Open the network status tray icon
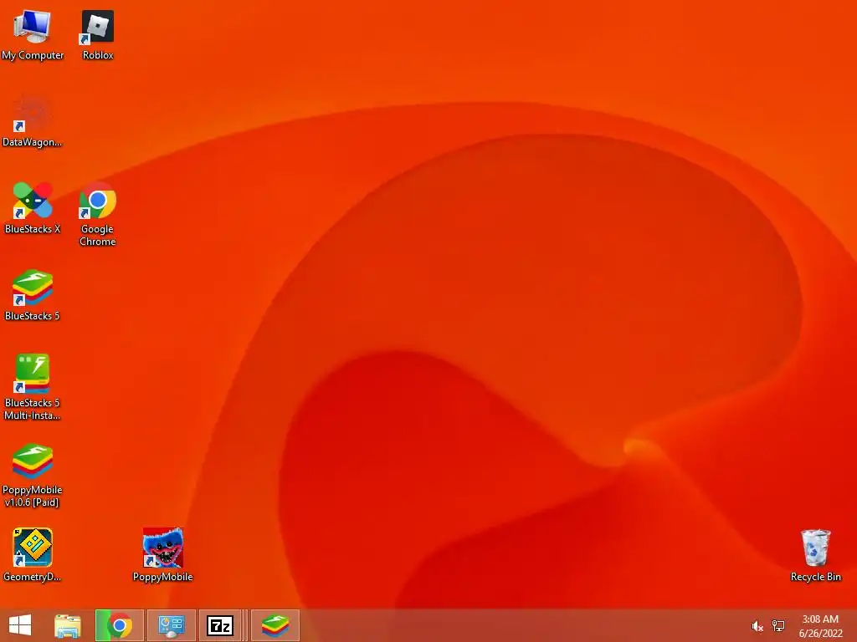 [778, 625]
